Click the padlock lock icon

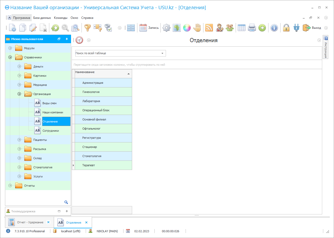pos(286,28)
